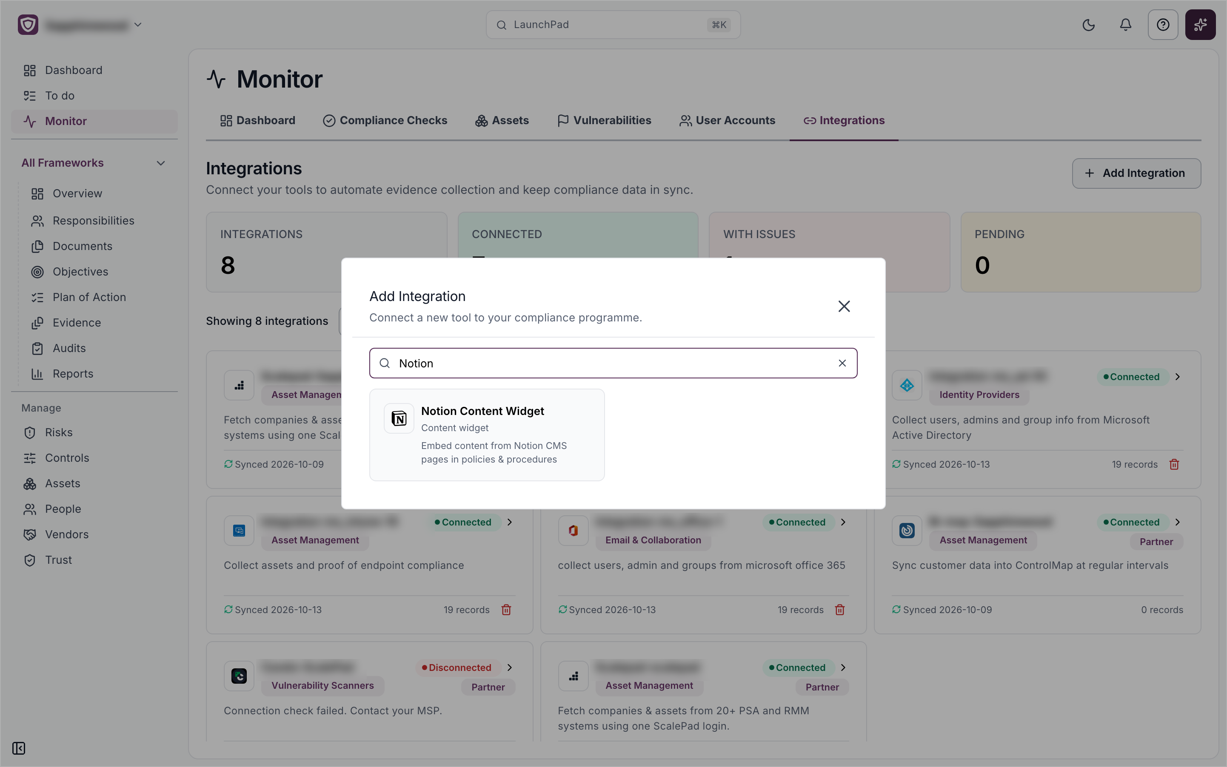Screen dimensions: 1227x767
Task: Click the Vulnerability Scanners integration logo
Action: pyautogui.click(x=239, y=676)
